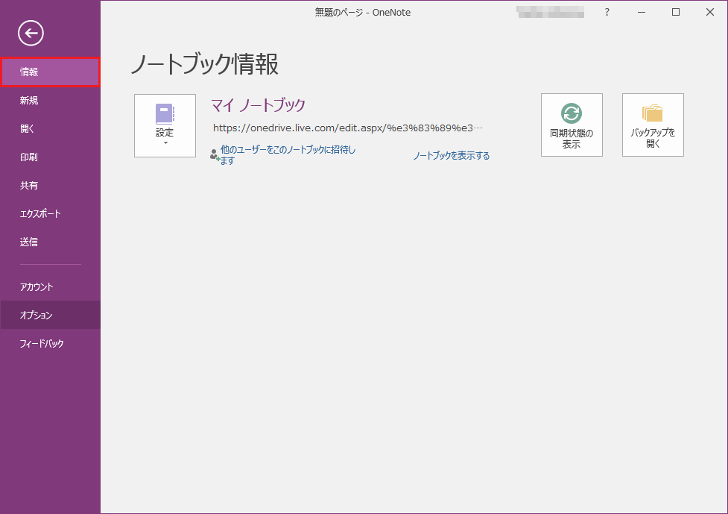Screen dimensions: 728x514
Task: Select 共有 in the sidebar
Action: [50, 186]
